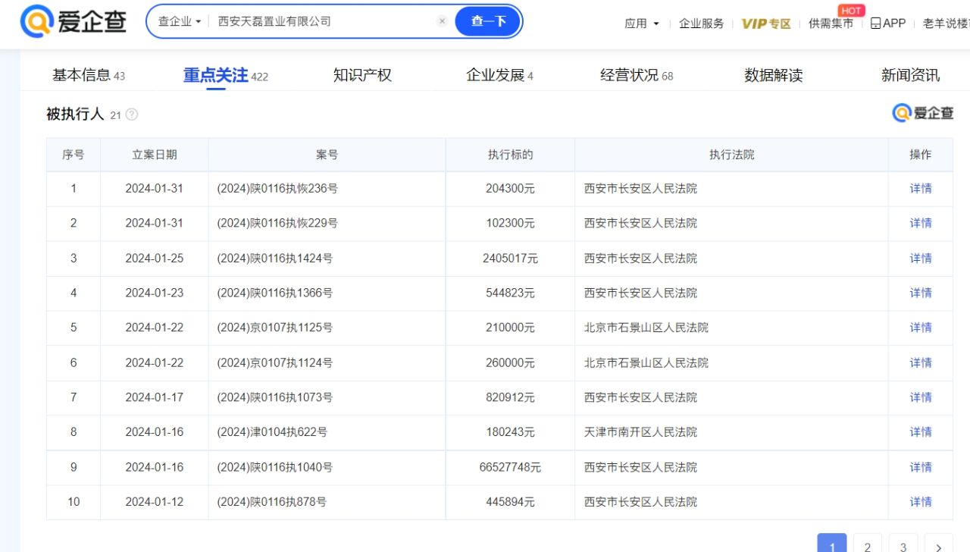970x552 pixels.
Task: Click the 执行标的 column header
Action: click(511, 155)
